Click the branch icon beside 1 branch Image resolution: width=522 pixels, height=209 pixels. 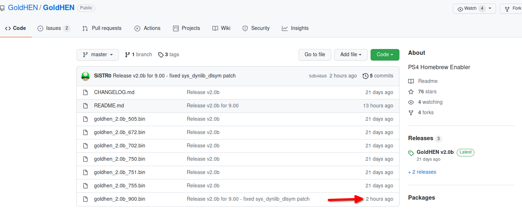click(x=128, y=55)
